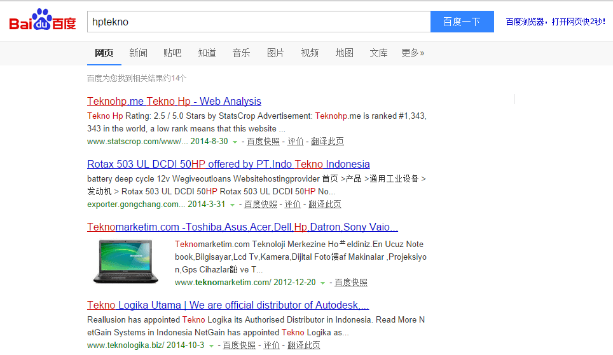Screen dimensions: 613x355
Task: Open the 文库 tab
Action: [379, 53]
